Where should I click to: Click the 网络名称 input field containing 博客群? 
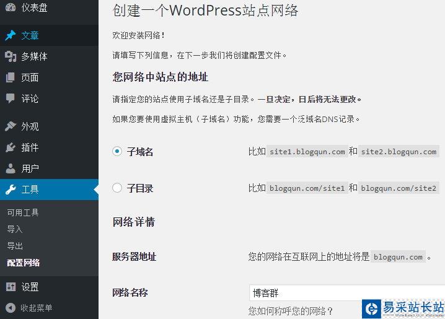pos(347,293)
